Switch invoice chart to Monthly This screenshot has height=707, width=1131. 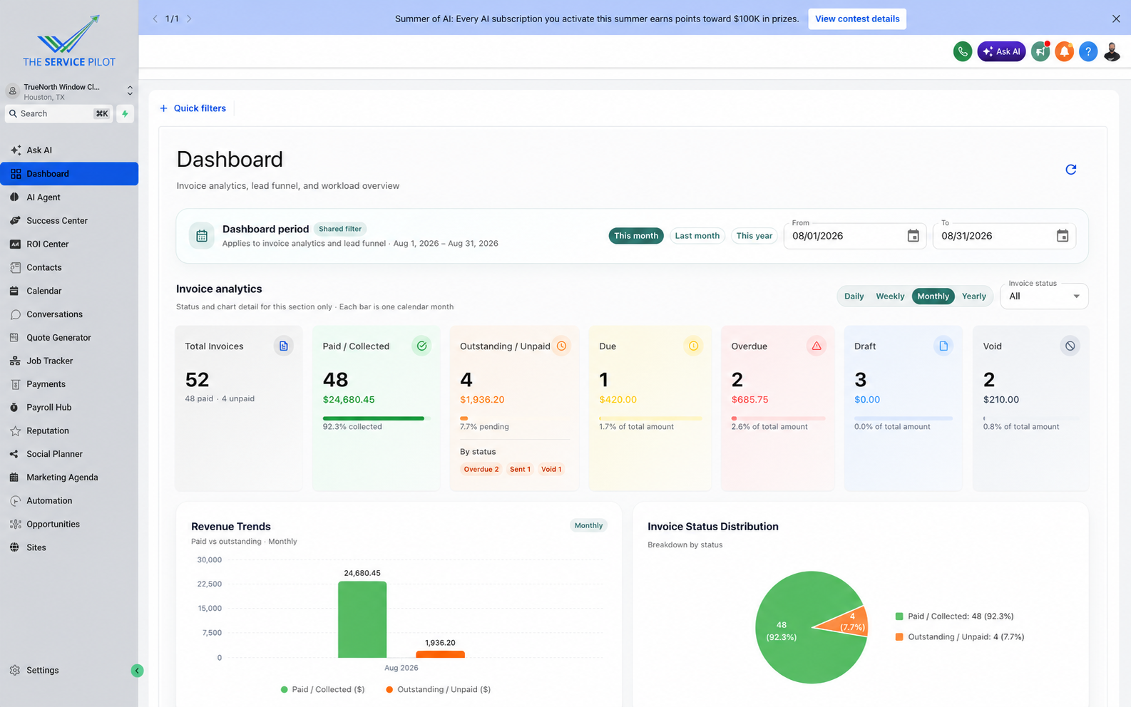click(x=933, y=296)
